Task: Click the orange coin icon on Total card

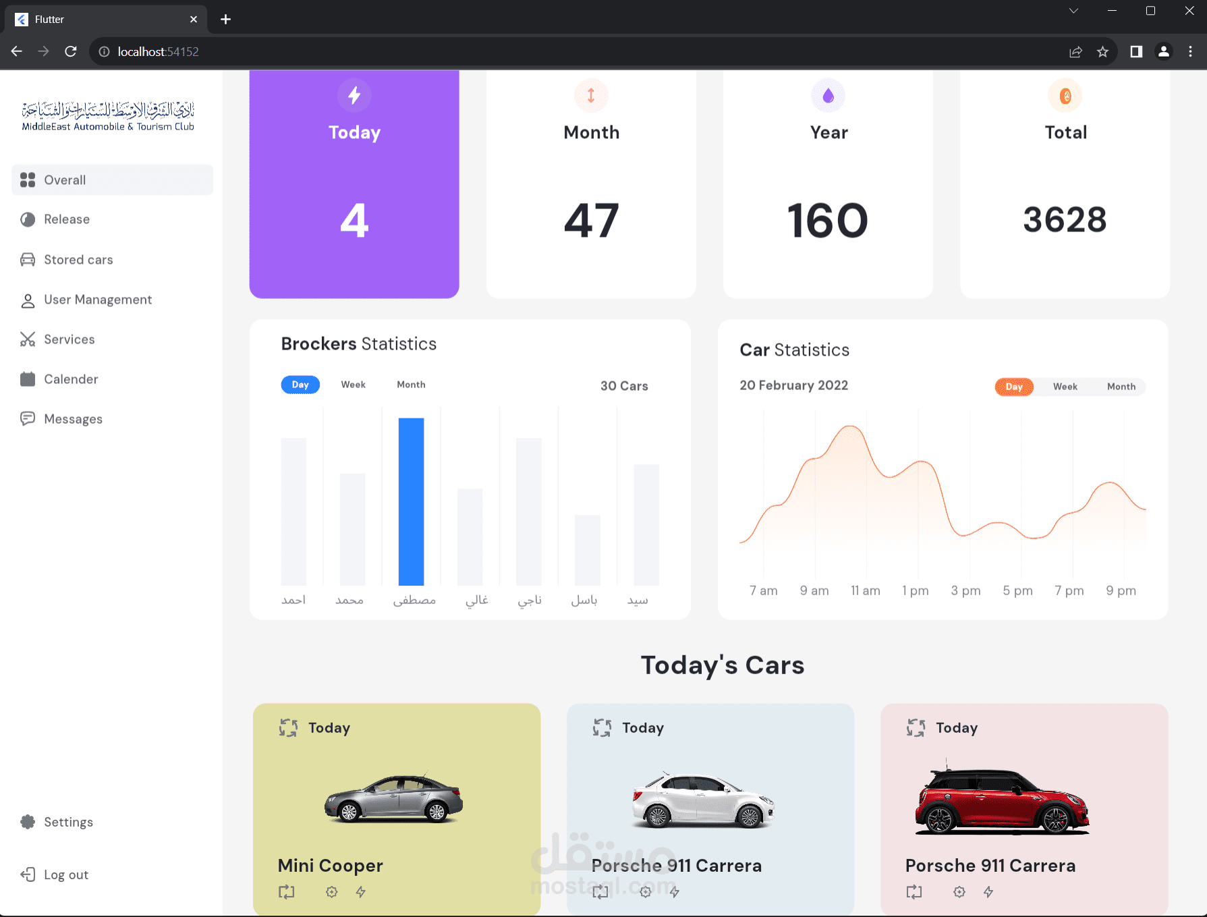Action: click(x=1065, y=96)
